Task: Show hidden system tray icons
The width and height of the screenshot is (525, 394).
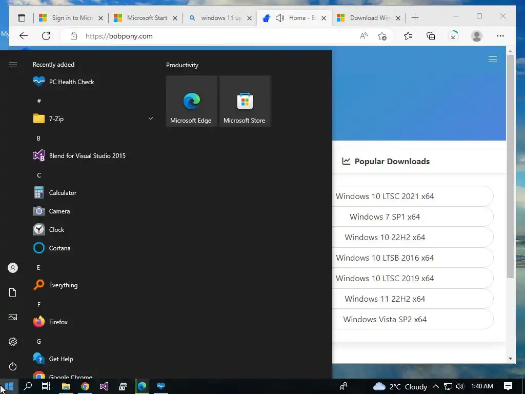Action: [x=436, y=386]
